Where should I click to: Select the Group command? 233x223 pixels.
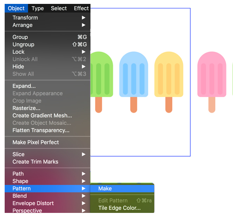click(20, 37)
